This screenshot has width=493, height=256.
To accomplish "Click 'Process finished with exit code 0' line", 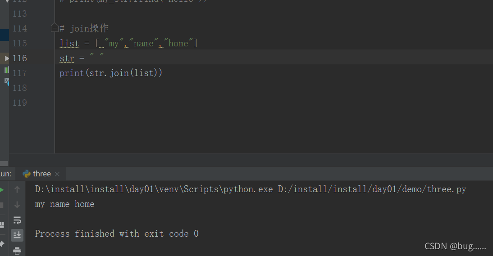I will pyautogui.click(x=117, y=234).
